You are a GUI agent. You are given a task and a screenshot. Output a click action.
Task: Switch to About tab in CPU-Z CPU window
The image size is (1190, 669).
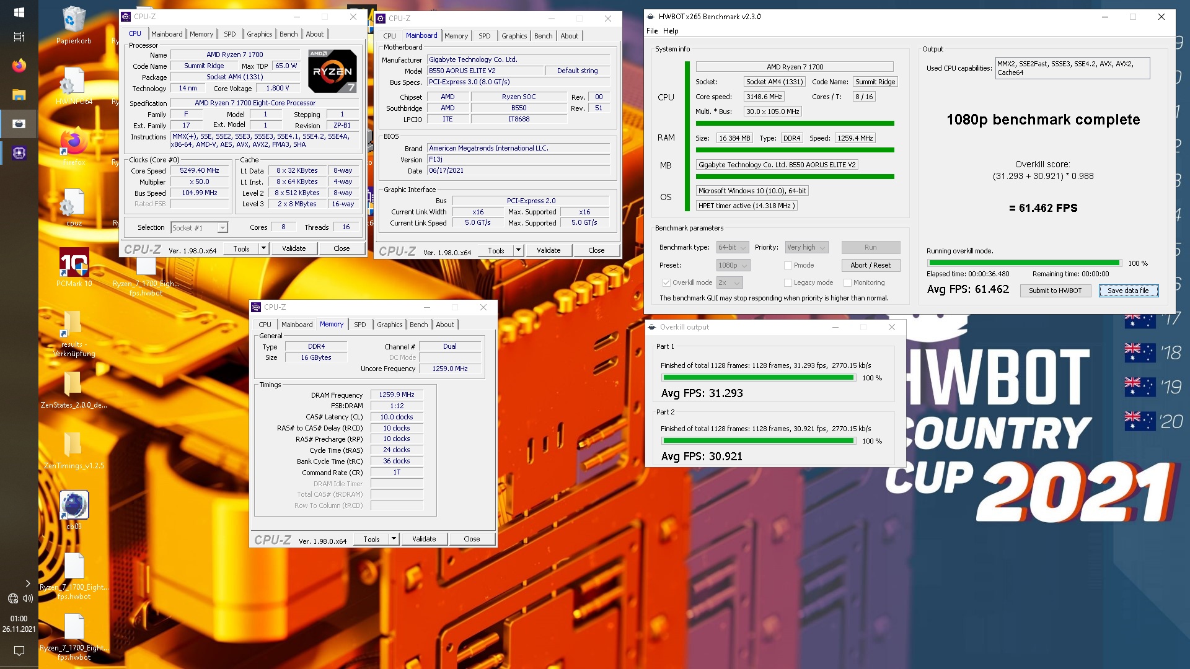pyautogui.click(x=315, y=34)
